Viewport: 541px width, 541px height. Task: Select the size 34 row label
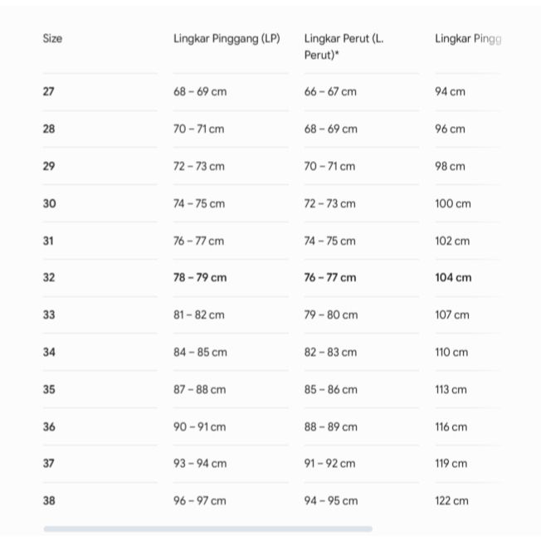[49, 352]
